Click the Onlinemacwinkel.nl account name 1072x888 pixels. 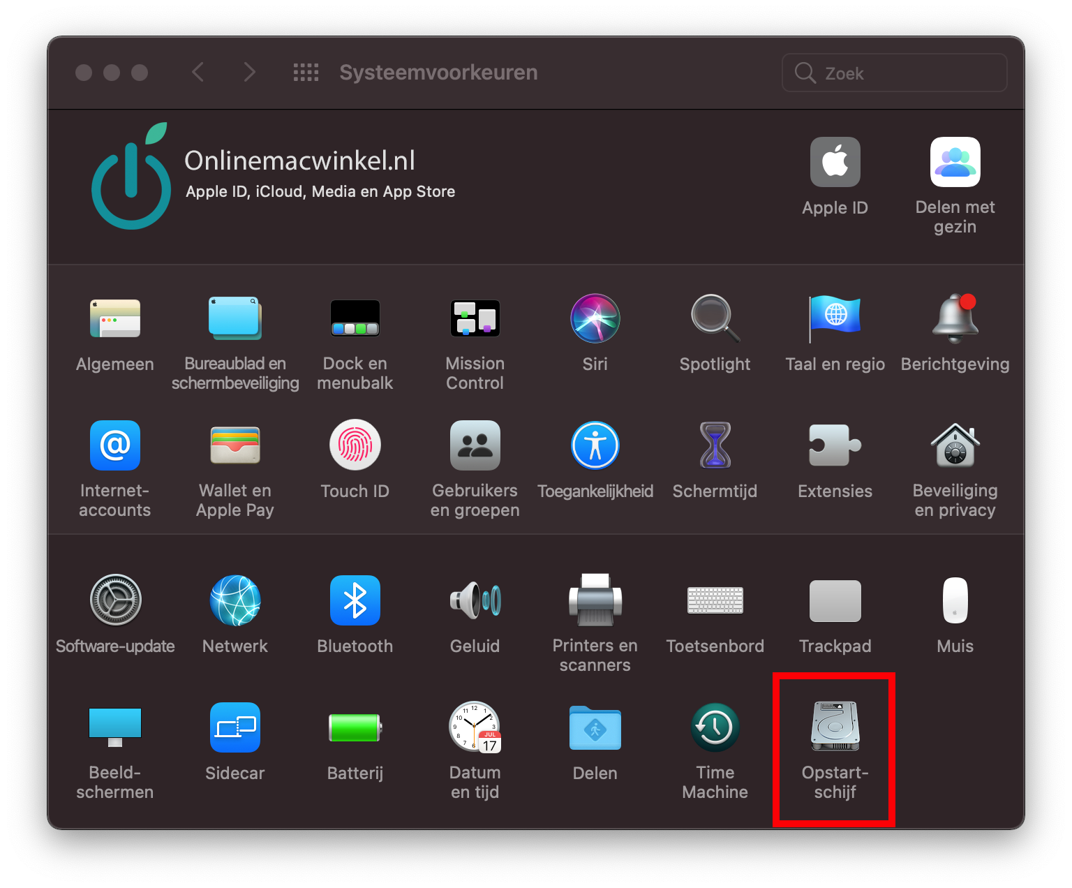click(x=300, y=161)
